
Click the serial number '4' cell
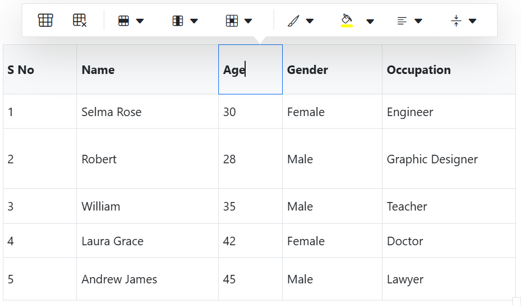point(40,241)
